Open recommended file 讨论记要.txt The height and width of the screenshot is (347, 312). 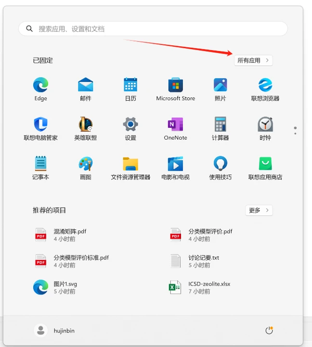pos(195,261)
